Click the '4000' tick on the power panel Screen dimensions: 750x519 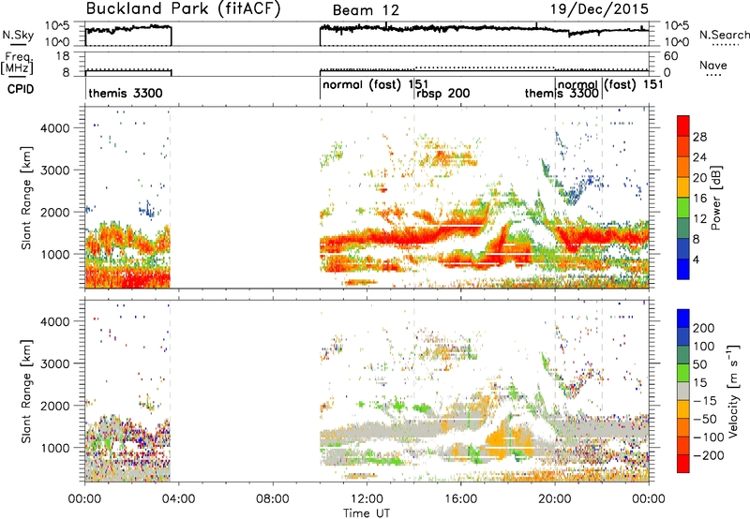point(54,128)
